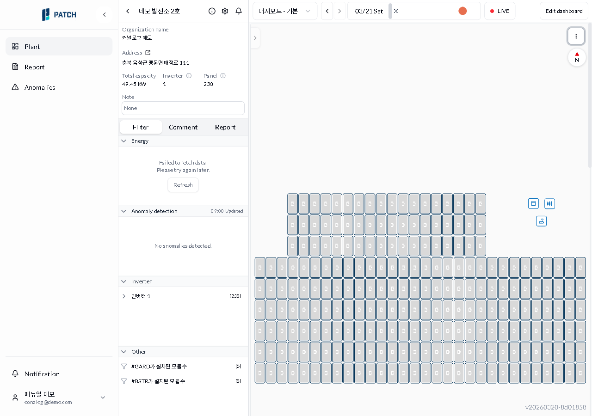Image resolution: width=592 pixels, height=416 pixels.
Task: Toggle LIVE mode
Action: click(x=499, y=11)
